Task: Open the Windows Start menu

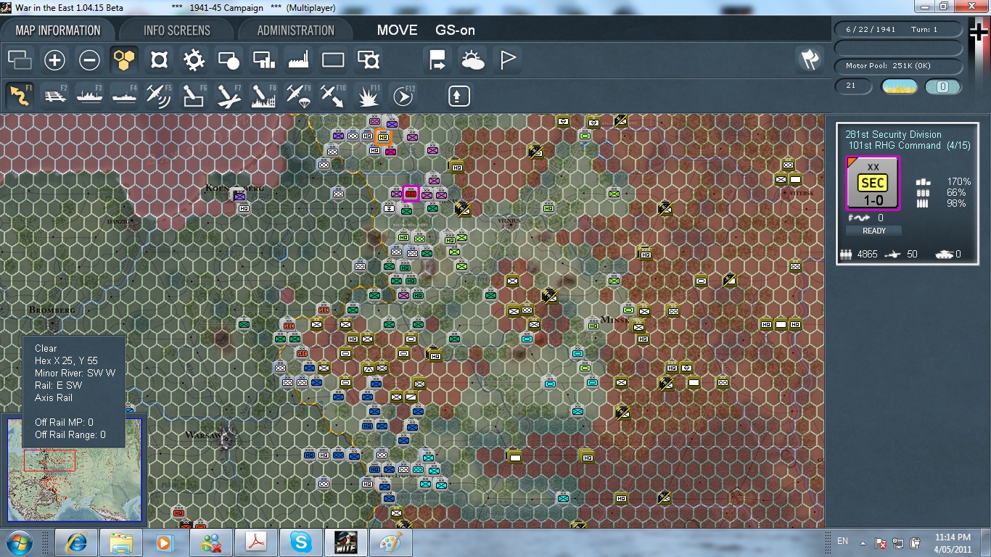Action: tap(19, 542)
